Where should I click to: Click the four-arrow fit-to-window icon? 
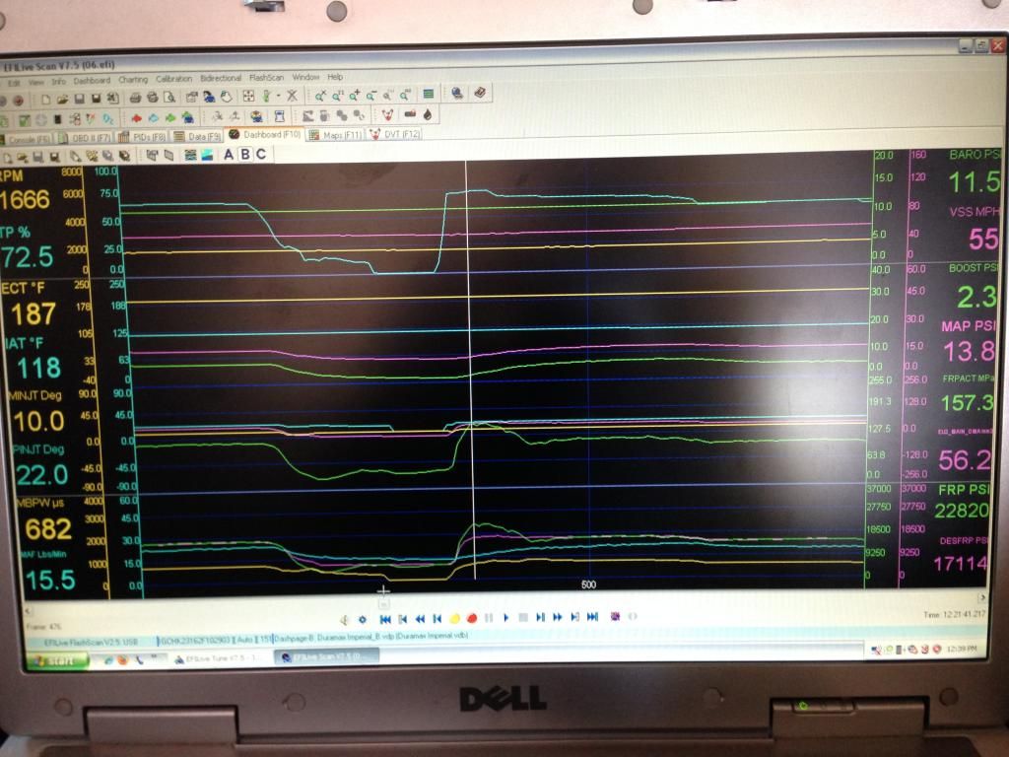(x=248, y=97)
